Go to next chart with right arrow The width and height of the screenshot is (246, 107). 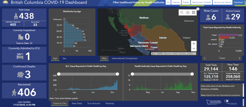(239, 58)
